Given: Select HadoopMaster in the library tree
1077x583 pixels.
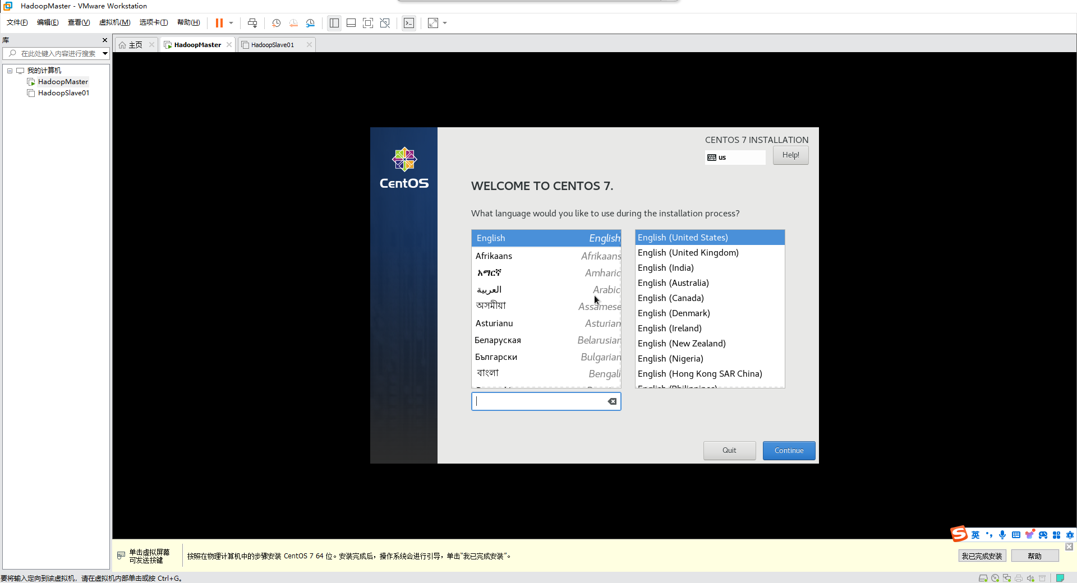Looking at the screenshot, I should [63, 82].
